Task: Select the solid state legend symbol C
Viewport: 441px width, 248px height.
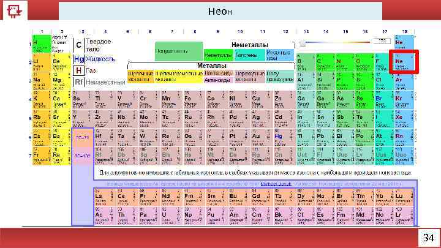Action: (x=79, y=45)
